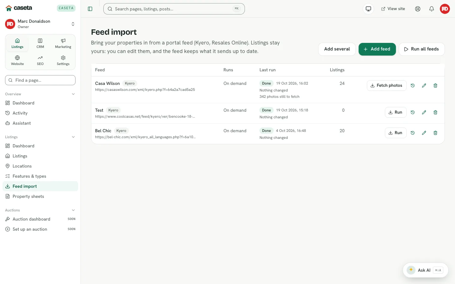Delete the Test feed

coord(435,112)
